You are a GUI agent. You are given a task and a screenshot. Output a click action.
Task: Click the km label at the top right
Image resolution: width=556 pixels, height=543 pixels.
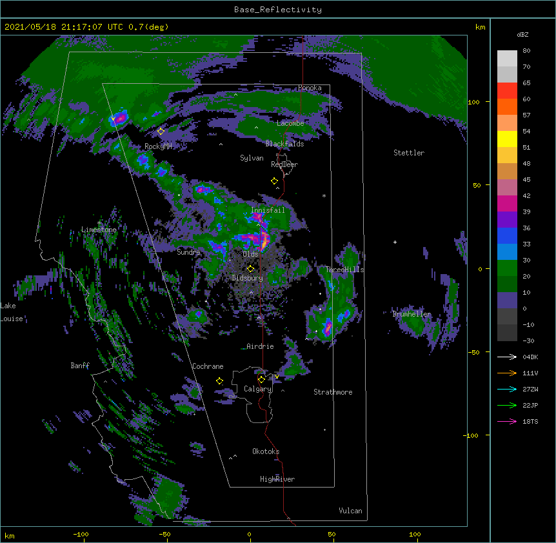click(x=480, y=27)
